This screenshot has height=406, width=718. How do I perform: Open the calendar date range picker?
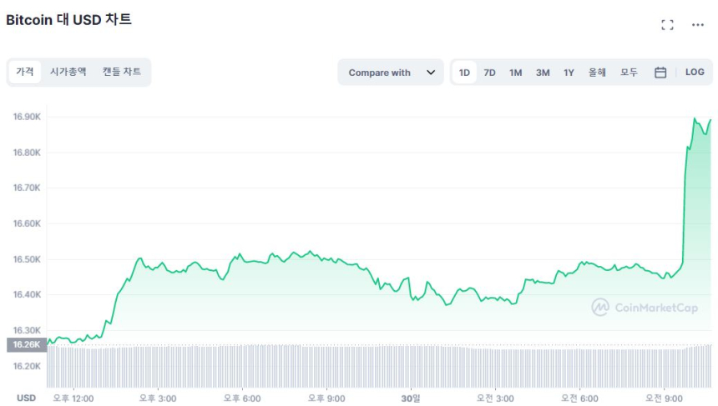click(660, 73)
